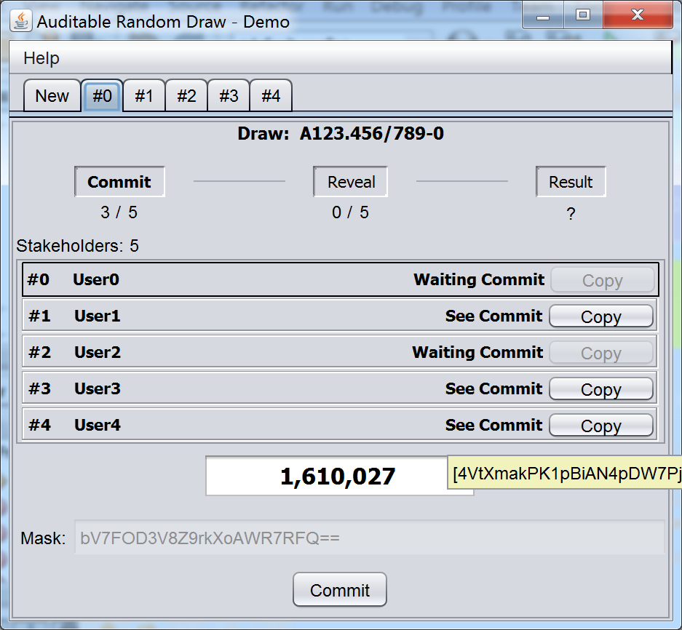Viewport: 682px width, 630px height.
Task: Copy User4's commit
Action: click(x=601, y=426)
